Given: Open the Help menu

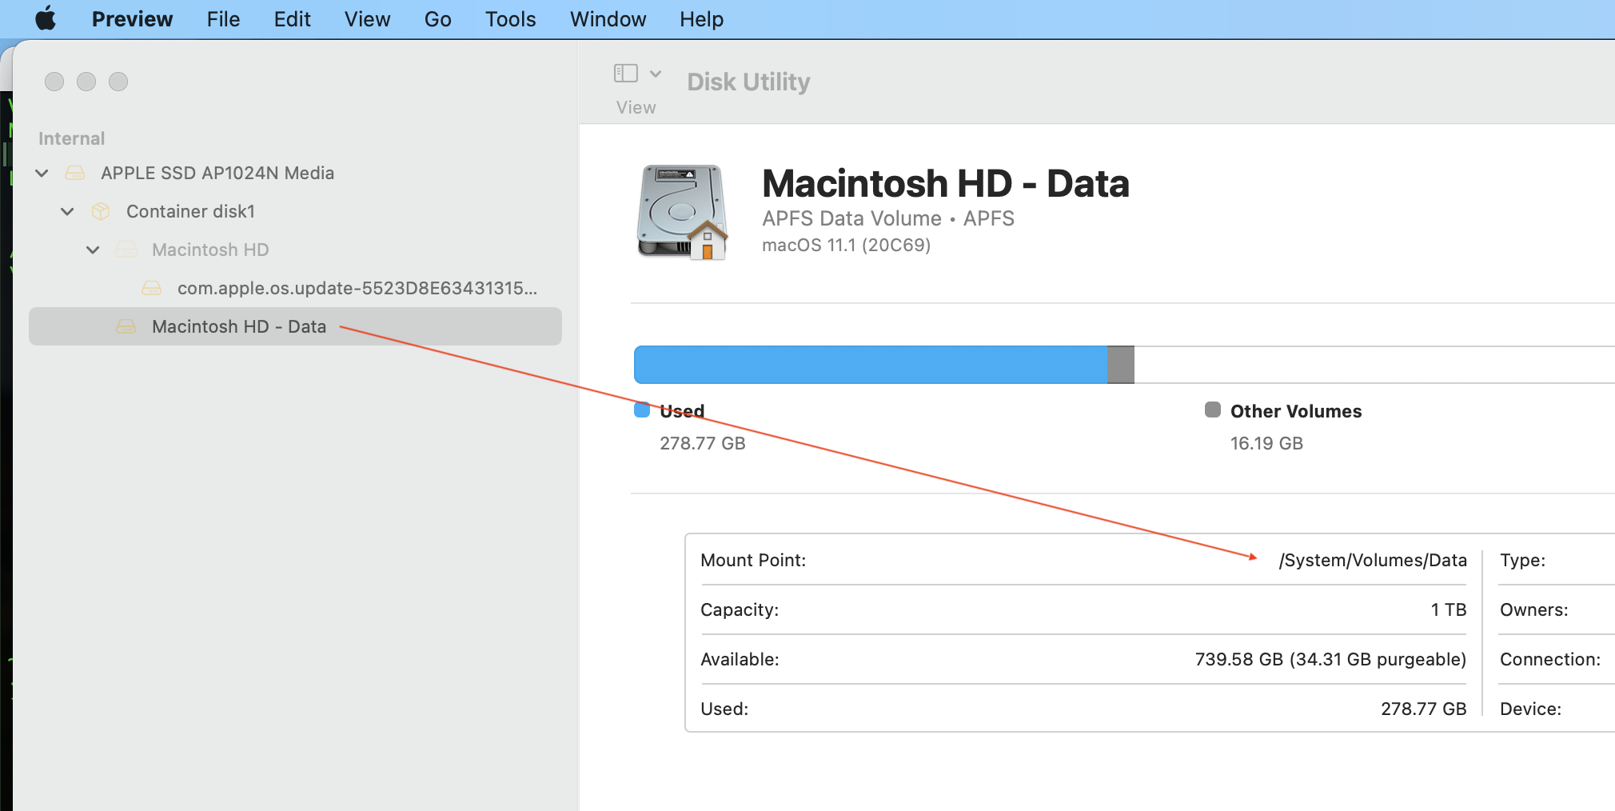Looking at the screenshot, I should (701, 19).
